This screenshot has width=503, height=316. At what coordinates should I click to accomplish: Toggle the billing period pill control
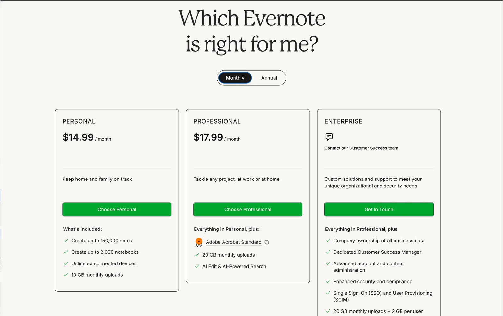251,78
